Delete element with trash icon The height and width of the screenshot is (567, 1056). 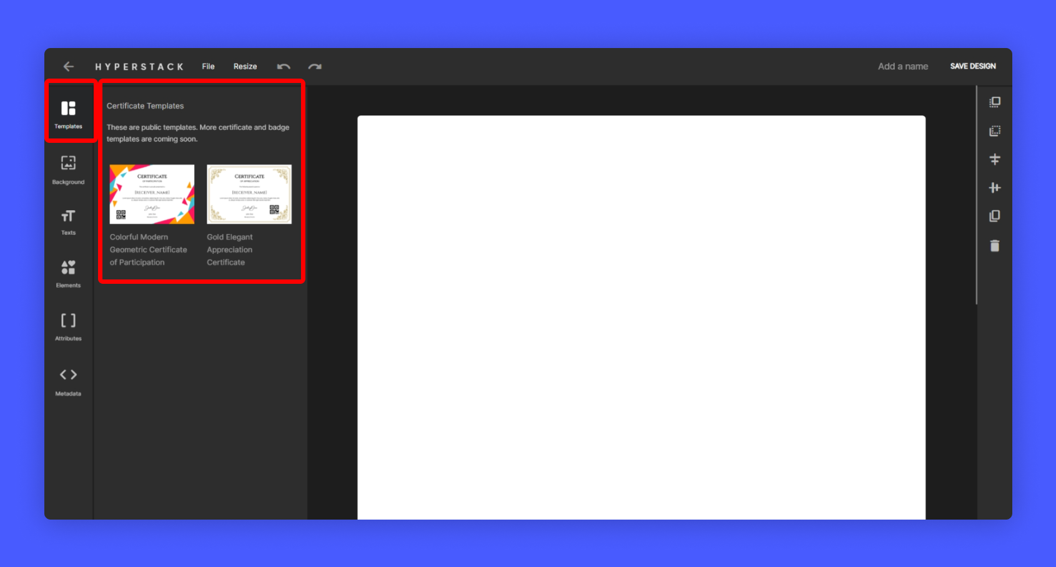coord(995,246)
